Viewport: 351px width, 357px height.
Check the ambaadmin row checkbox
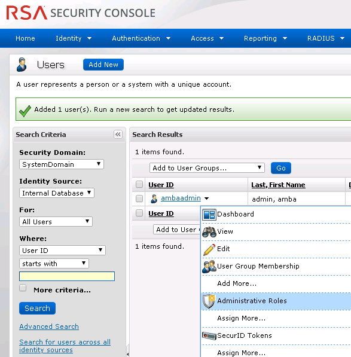point(139,199)
